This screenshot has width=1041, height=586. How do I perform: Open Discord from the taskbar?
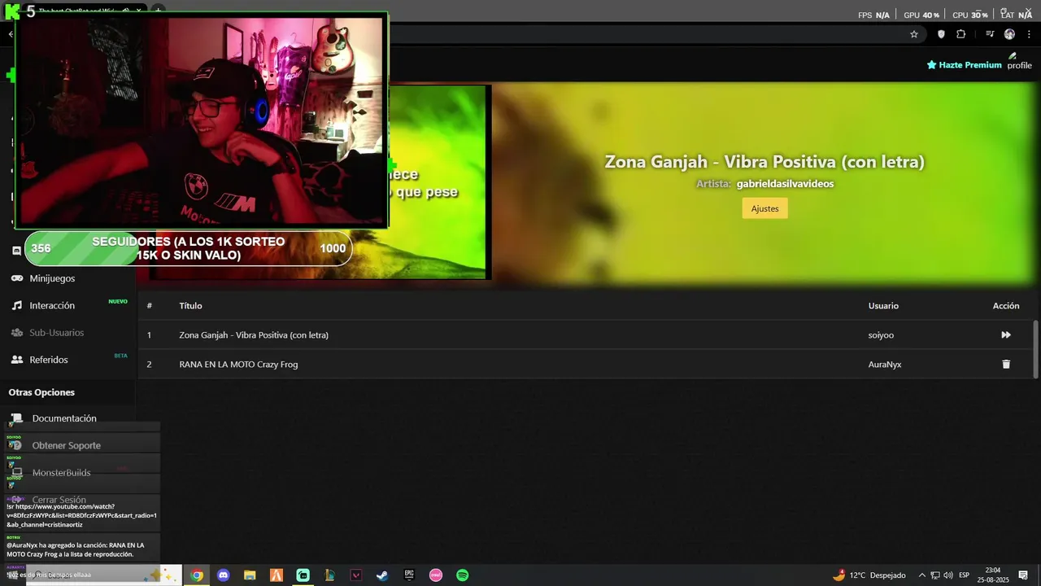pos(223,575)
